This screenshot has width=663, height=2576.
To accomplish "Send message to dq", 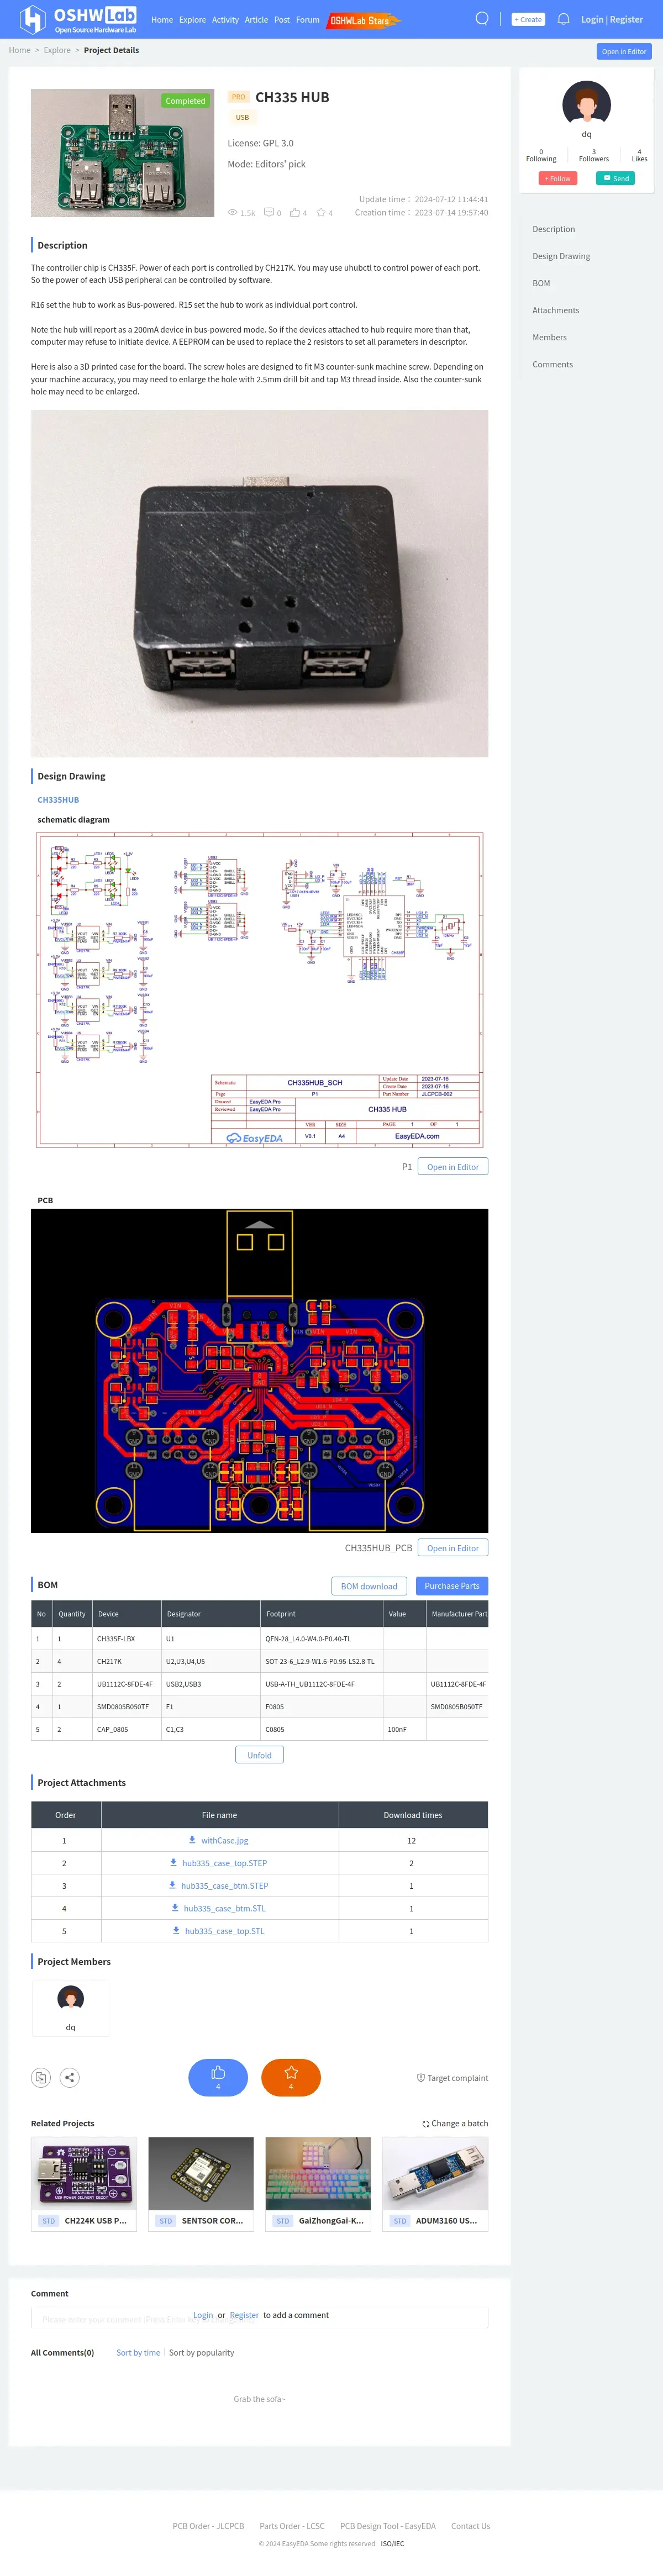I will point(615,178).
